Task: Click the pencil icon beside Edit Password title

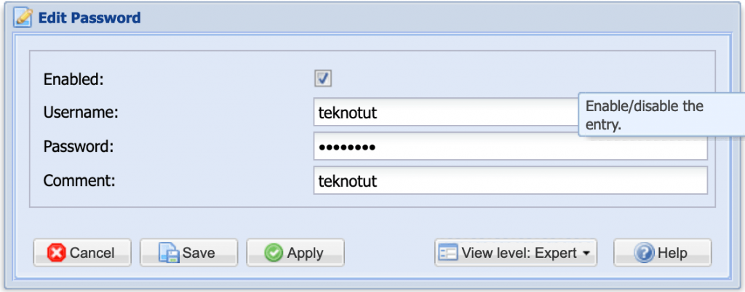Action: pyautogui.click(x=22, y=17)
